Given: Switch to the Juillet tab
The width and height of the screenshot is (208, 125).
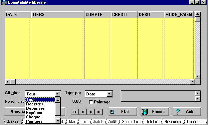Looking at the screenshot, I should click(x=98, y=122).
